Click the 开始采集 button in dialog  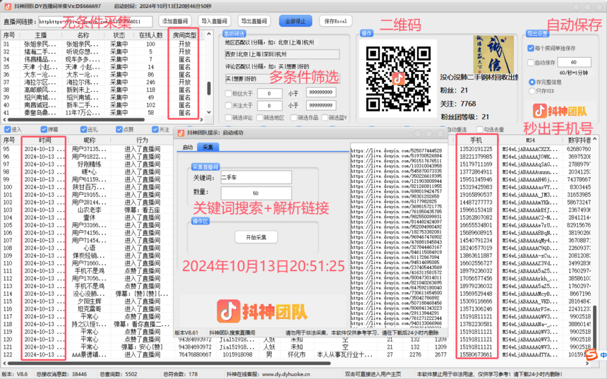click(256, 237)
